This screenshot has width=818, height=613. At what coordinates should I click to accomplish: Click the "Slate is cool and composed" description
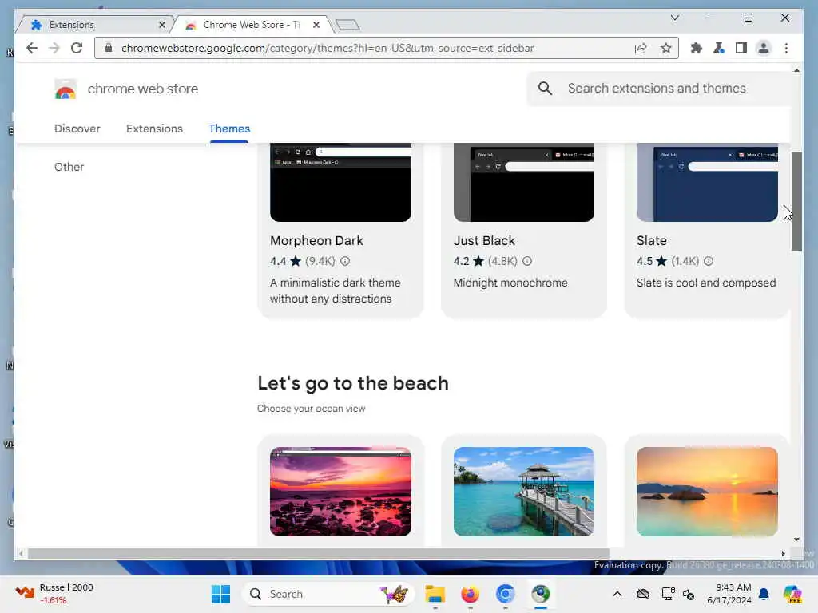706,283
